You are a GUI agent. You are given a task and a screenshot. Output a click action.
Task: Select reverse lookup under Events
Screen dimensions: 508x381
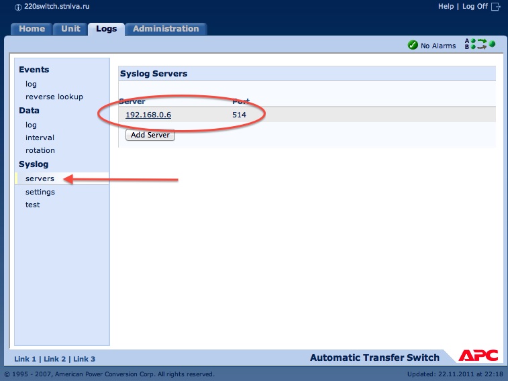[x=54, y=97]
